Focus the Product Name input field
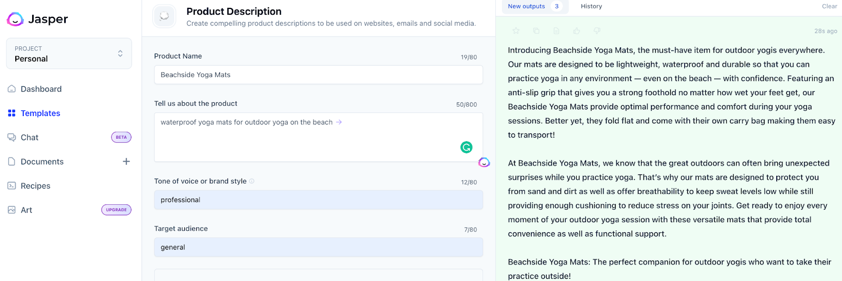The width and height of the screenshot is (842, 281). click(318, 75)
